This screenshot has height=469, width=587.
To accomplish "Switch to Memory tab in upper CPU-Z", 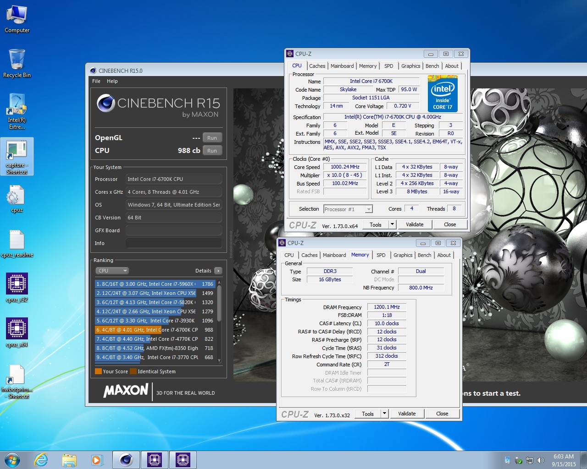I will pos(368,66).
